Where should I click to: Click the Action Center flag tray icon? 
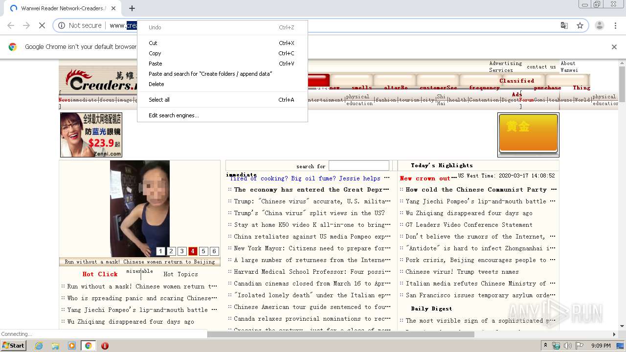pyautogui.click(x=579, y=346)
